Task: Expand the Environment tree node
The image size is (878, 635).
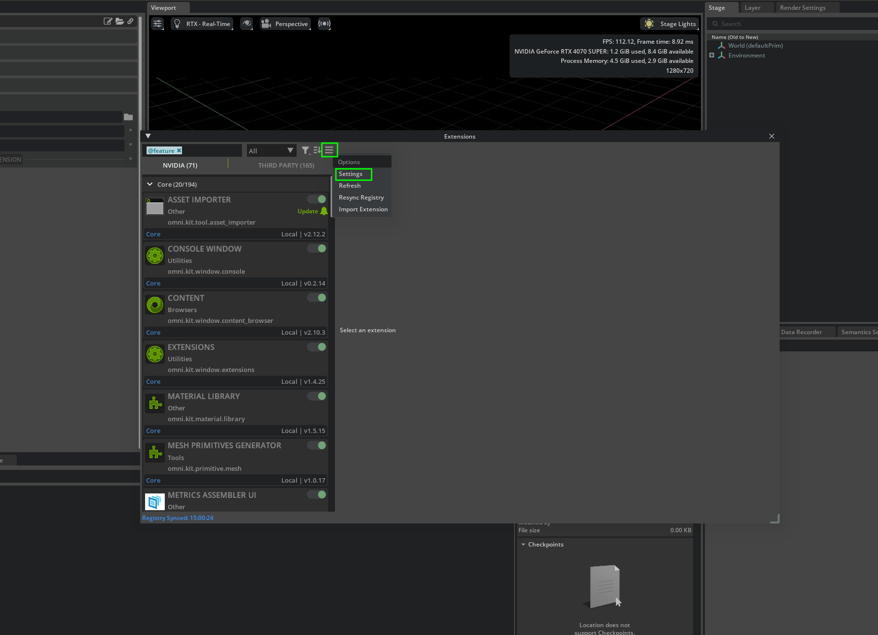Action: (712, 55)
